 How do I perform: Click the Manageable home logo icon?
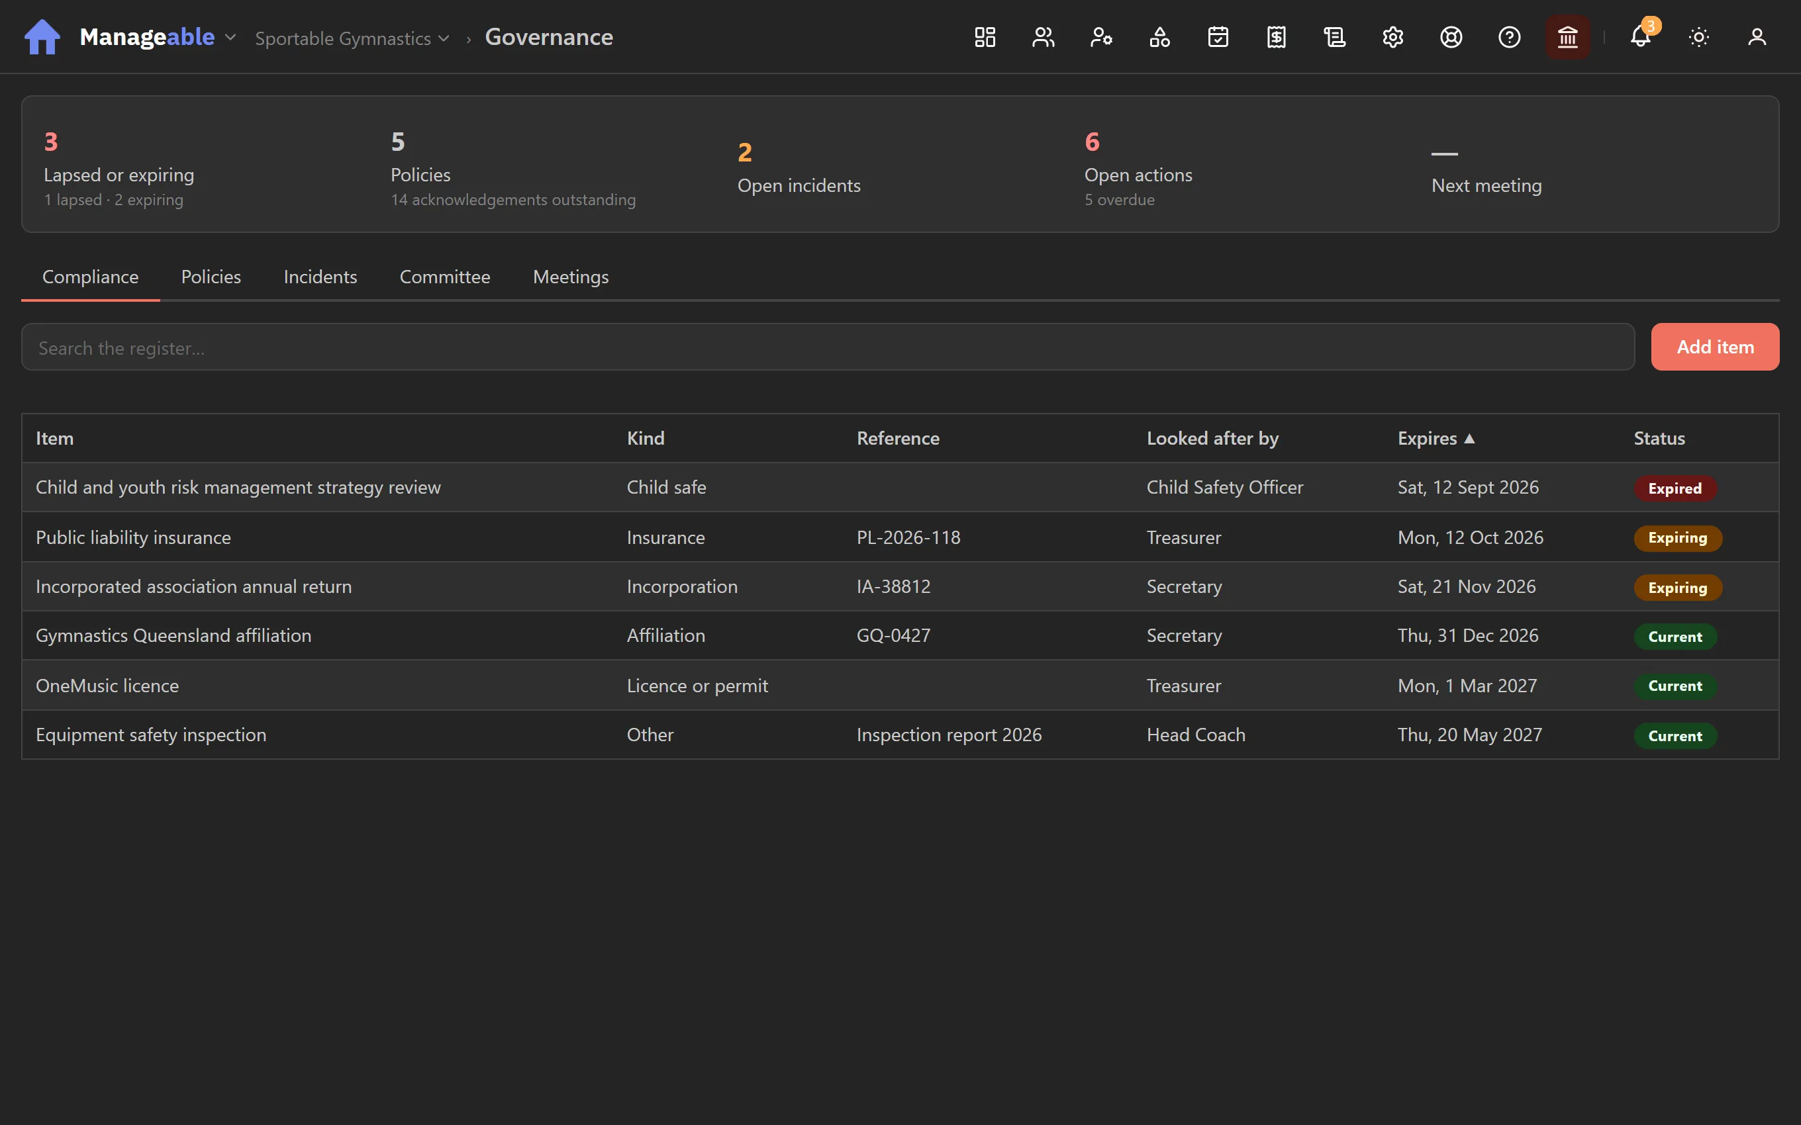pos(42,37)
